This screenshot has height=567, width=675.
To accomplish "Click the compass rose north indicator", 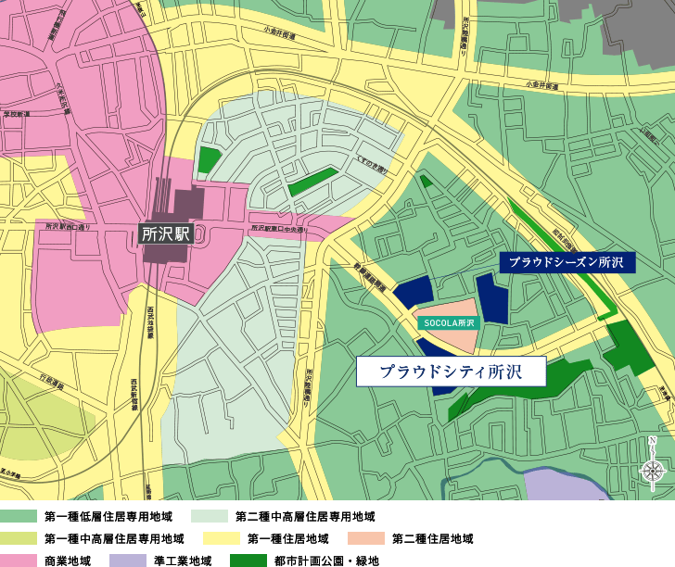I will [653, 464].
